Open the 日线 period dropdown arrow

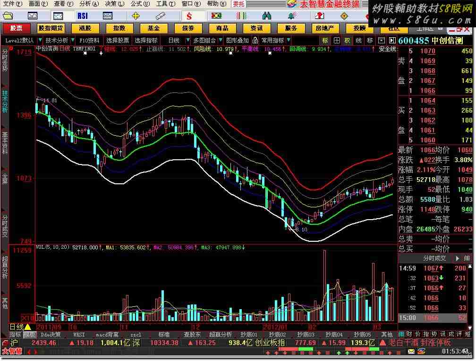(x=187, y=40)
